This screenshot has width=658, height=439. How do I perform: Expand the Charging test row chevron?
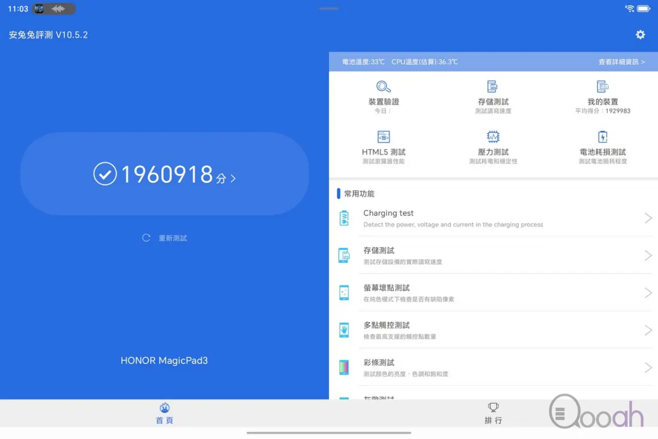point(648,218)
